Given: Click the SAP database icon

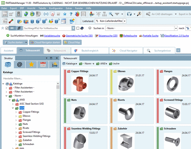Looking at the screenshot, I should pyautogui.click(x=72, y=21).
